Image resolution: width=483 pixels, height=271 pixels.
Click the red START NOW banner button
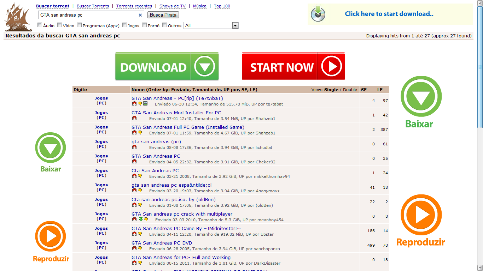click(x=293, y=66)
